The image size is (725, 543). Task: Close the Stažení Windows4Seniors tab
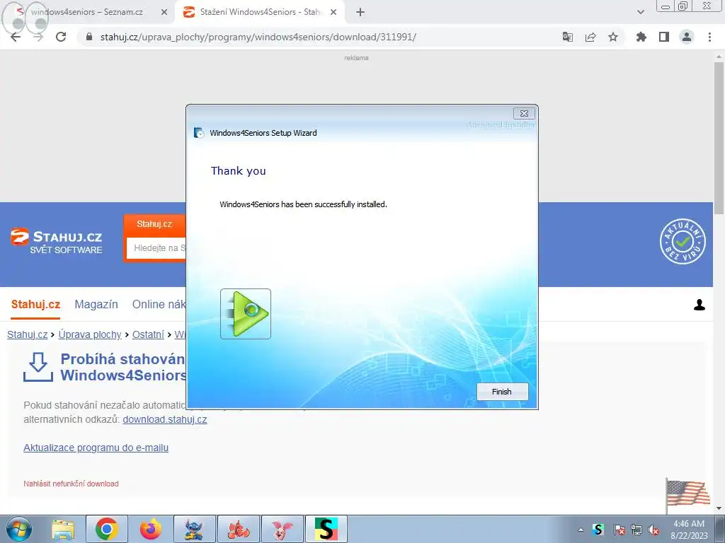333,13
